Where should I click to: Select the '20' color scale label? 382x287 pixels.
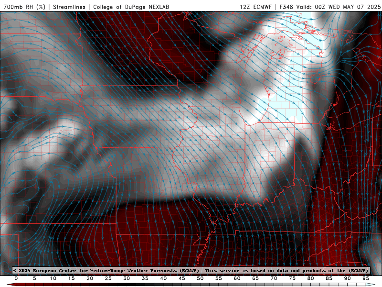point(90,278)
